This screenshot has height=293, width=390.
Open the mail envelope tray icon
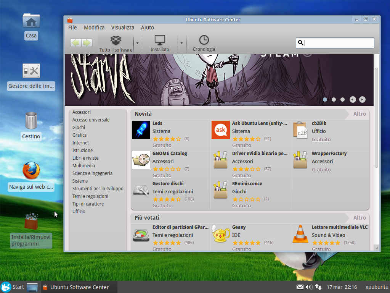pos(300,287)
